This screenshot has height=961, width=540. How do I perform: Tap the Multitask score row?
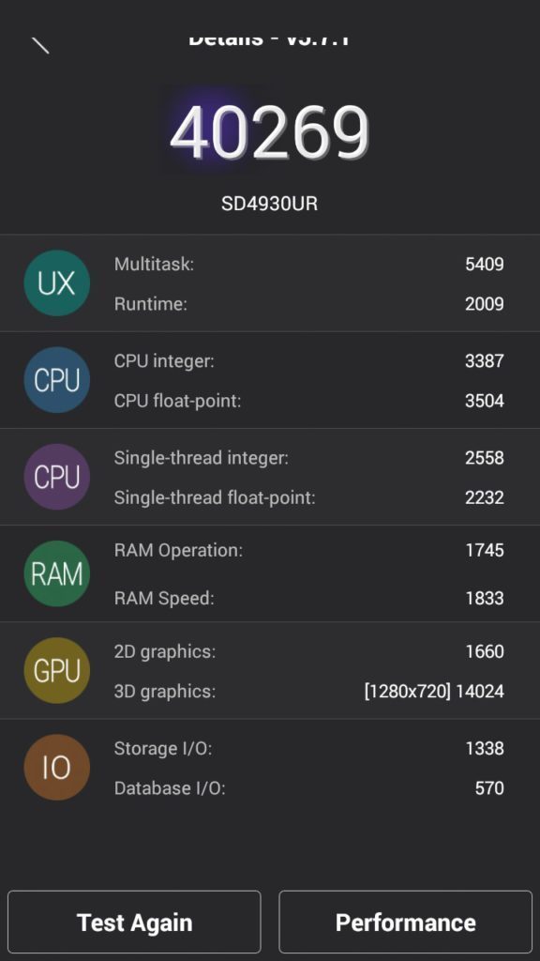coord(309,264)
